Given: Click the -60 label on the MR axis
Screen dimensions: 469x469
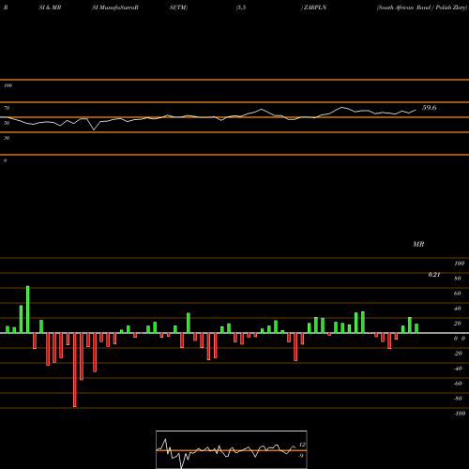Looking at the screenshot, I should [458, 384].
